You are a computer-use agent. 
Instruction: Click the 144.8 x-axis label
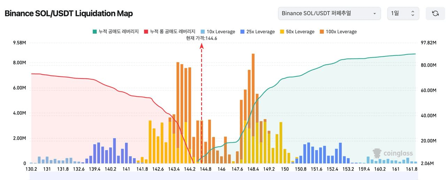click(206, 169)
